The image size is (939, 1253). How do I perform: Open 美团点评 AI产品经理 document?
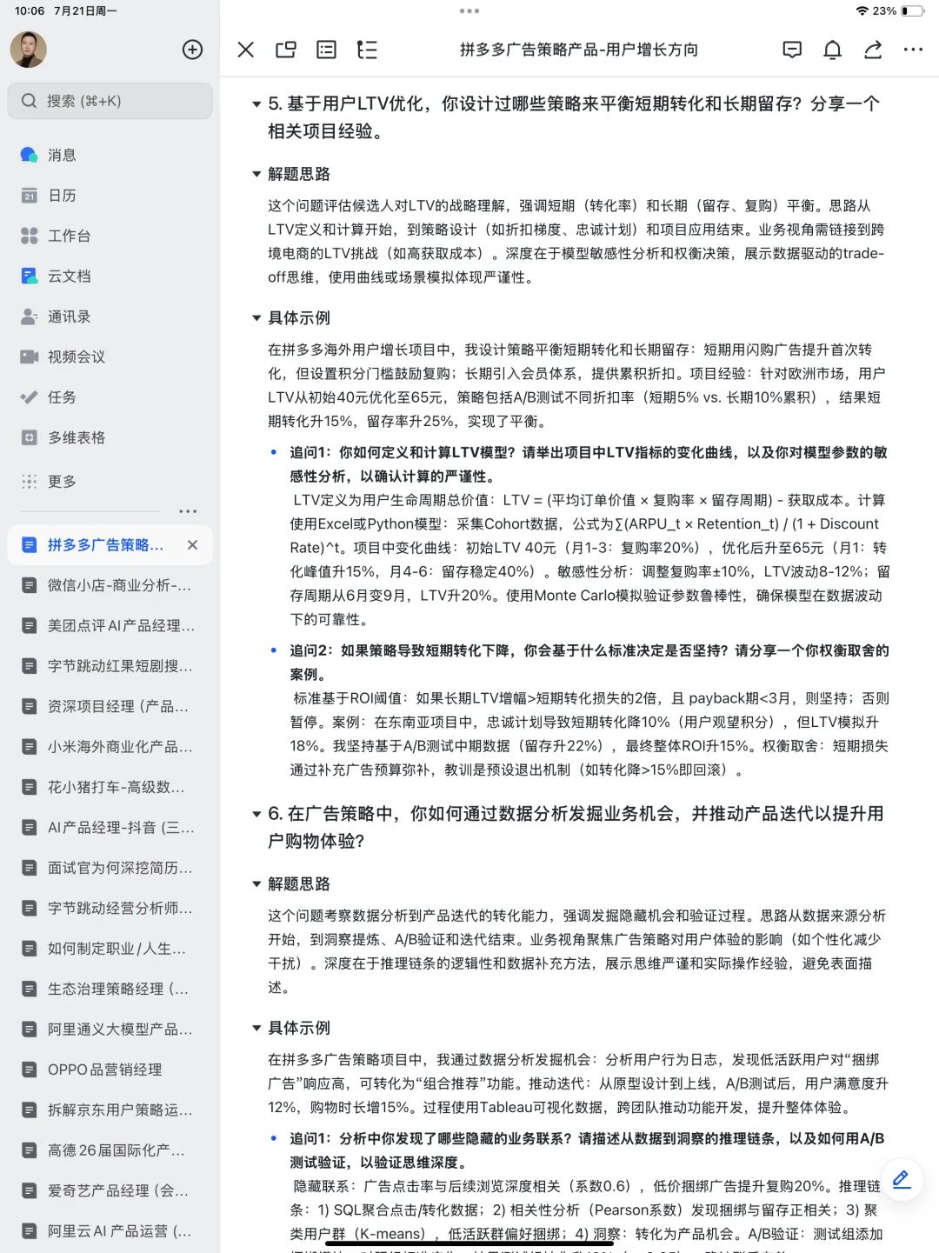(x=110, y=625)
